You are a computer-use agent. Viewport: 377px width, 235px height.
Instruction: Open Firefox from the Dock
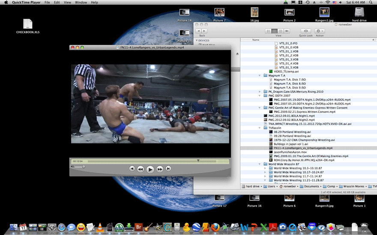pos(215,227)
